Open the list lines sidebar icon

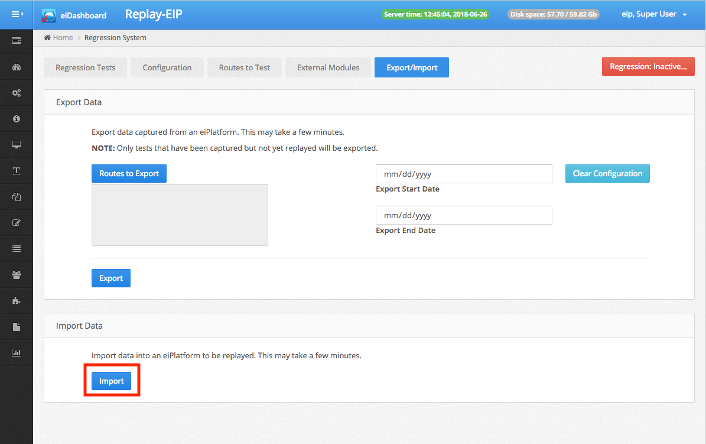click(17, 249)
